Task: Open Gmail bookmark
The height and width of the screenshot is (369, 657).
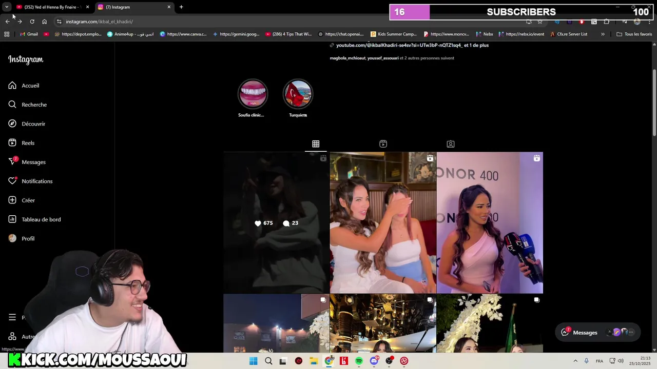Action: click(29, 34)
